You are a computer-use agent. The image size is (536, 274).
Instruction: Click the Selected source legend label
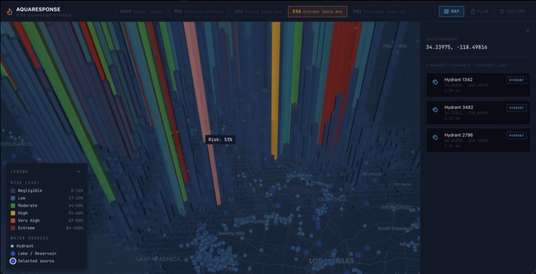point(36,261)
